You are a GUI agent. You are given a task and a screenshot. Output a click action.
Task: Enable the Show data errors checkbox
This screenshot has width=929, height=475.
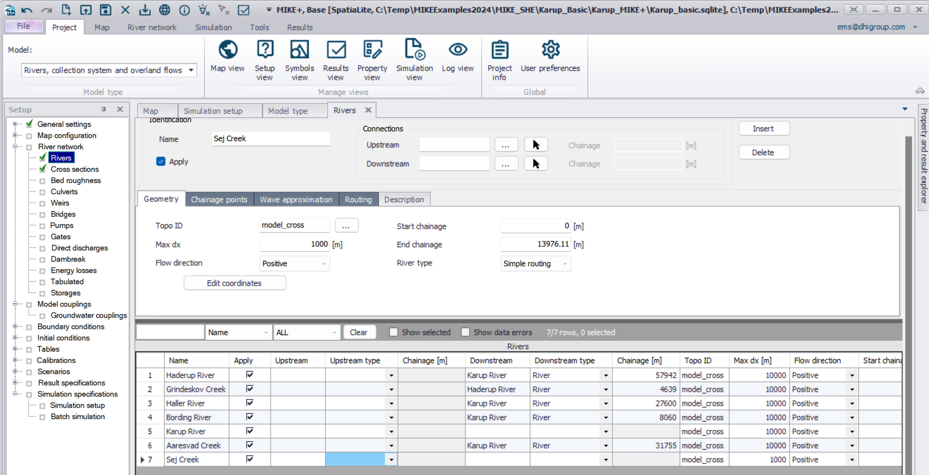coord(465,332)
